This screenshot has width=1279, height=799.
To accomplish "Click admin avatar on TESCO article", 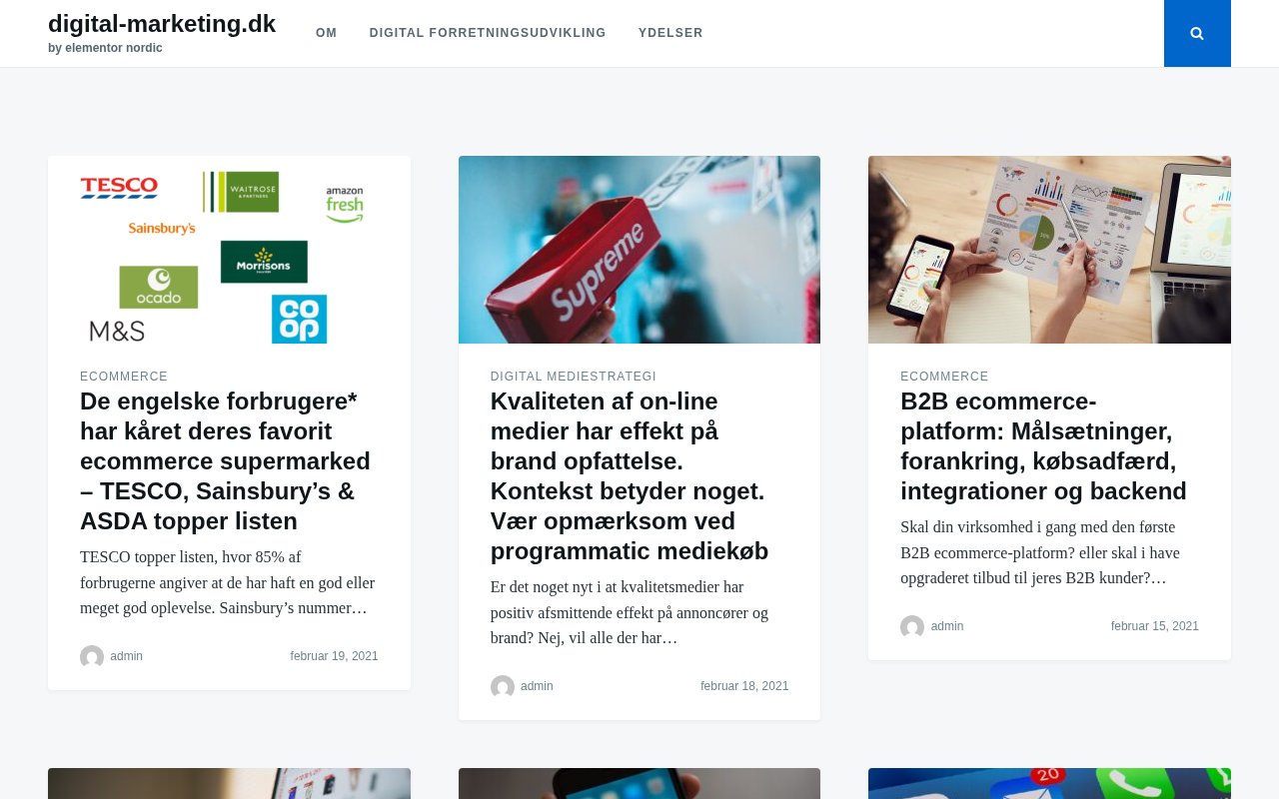I will [x=92, y=657].
